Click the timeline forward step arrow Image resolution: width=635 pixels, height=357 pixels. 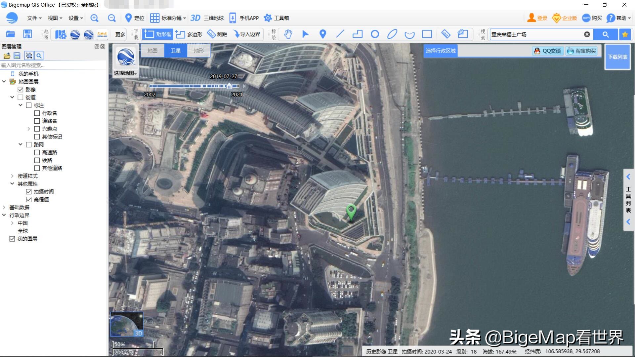click(244, 86)
